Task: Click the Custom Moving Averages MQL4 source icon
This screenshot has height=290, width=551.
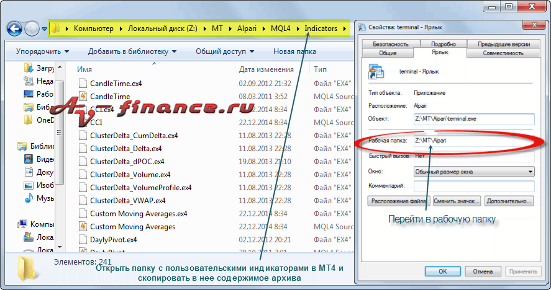Action: point(83,227)
